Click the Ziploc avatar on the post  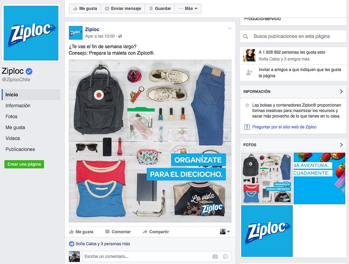coord(76,33)
